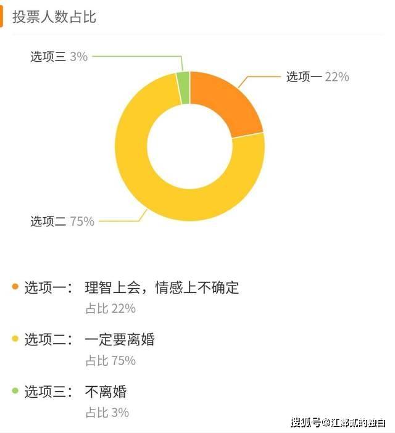Click the green 3% donut slice
Image resolution: width=395 pixels, height=433 pixels.
click(x=184, y=88)
